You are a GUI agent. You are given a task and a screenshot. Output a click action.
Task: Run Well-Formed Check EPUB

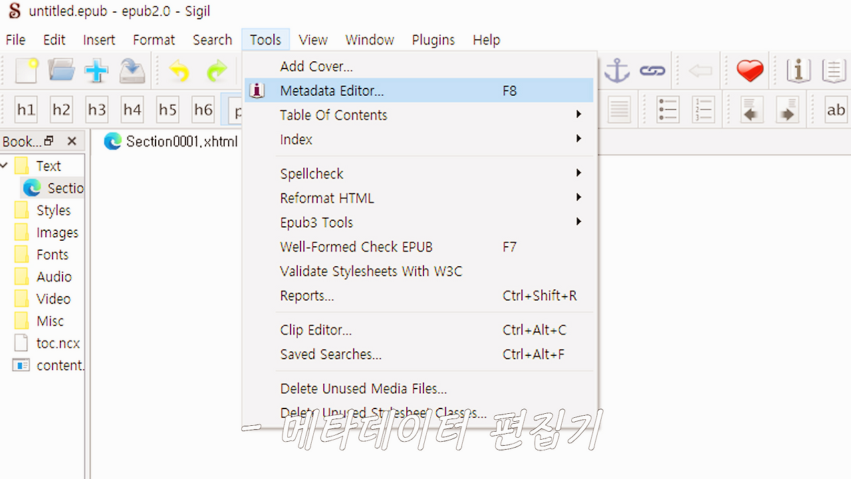pos(419,247)
